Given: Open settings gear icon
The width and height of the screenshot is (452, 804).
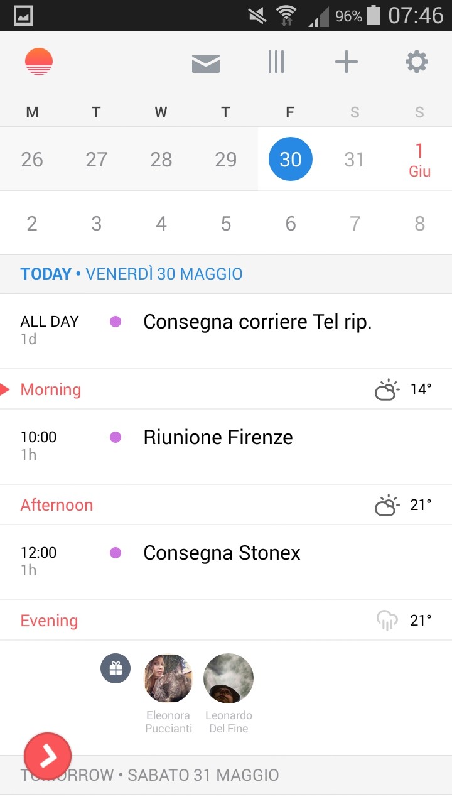Looking at the screenshot, I should pos(417,62).
